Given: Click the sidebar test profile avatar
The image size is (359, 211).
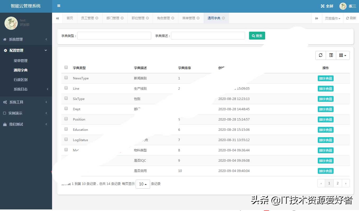Looking at the screenshot, I should pyautogui.click(x=11, y=23).
